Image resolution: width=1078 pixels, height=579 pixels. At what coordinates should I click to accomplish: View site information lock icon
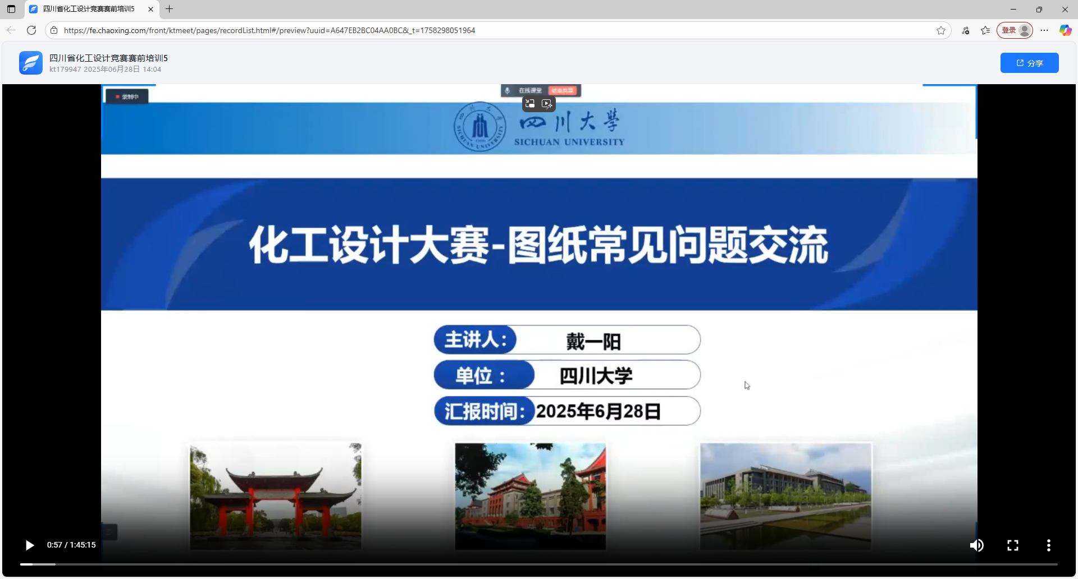point(54,30)
